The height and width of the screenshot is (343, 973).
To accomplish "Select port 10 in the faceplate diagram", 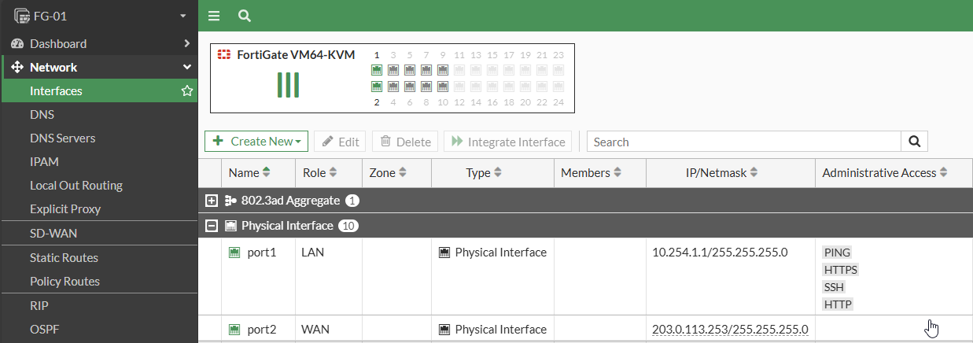I will pos(443,86).
